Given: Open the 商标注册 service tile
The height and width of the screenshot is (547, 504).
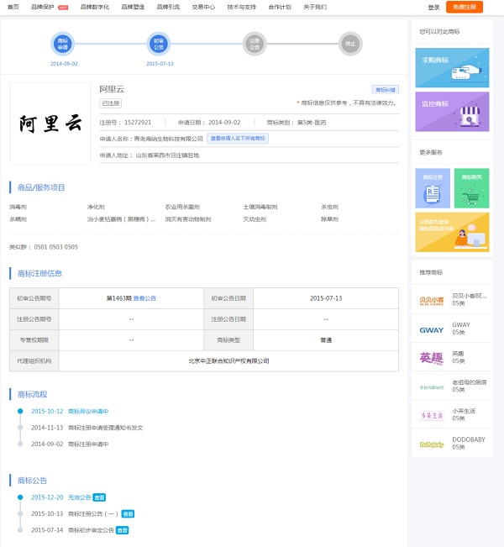Looking at the screenshot, I should point(433,188).
